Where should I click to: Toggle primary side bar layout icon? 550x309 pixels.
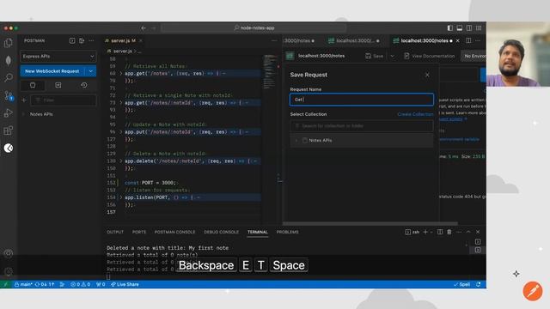pyautogui.click(x=450, y=27)
